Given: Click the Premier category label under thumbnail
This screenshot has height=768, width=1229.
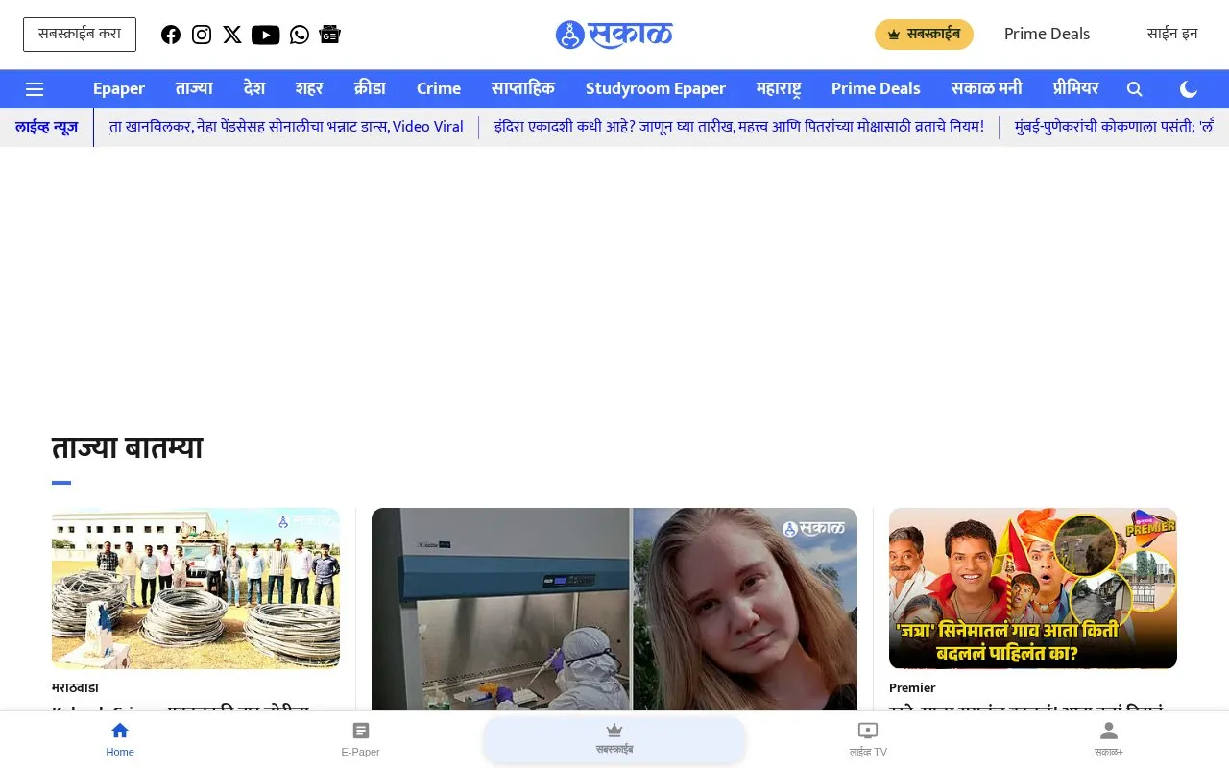Looking at the screenshot, I should [x=912, y=688].
